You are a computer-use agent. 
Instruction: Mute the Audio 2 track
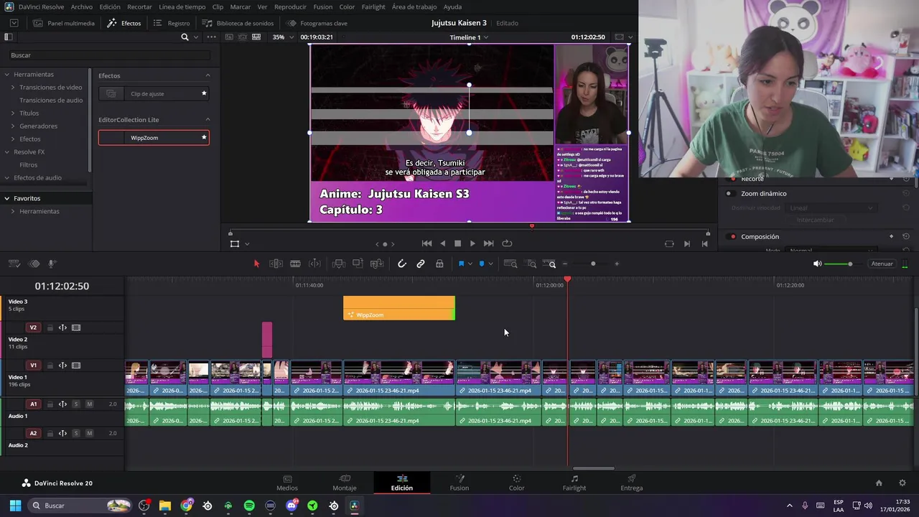(x=90, y=433)
